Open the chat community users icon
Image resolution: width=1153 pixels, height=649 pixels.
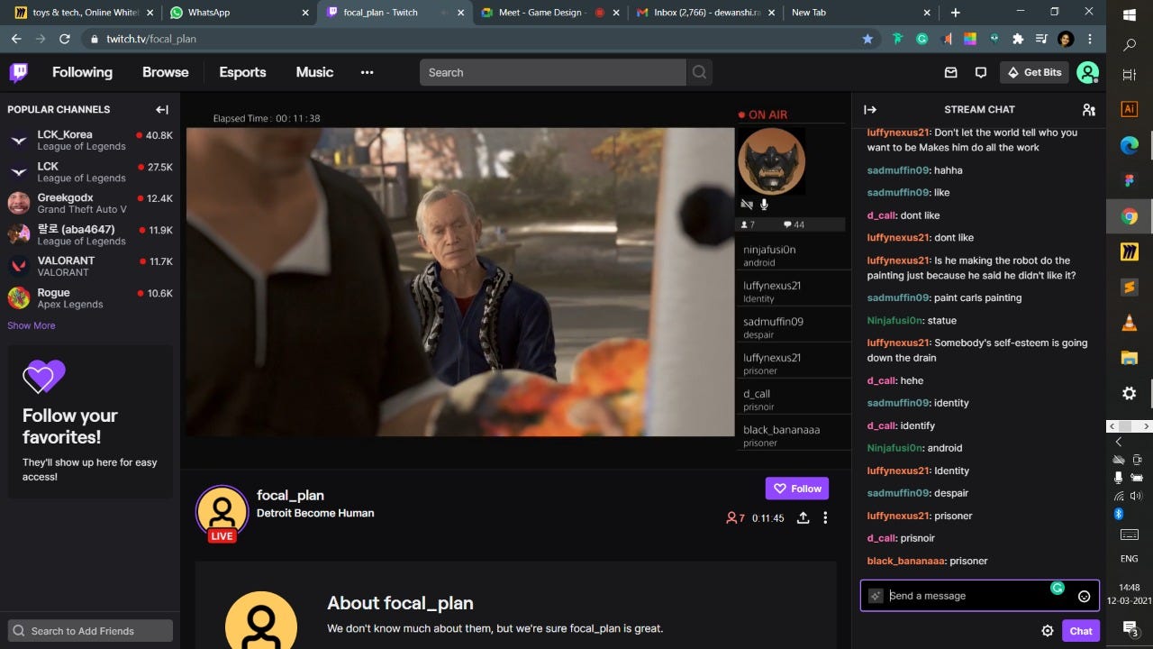[1088, 110]
